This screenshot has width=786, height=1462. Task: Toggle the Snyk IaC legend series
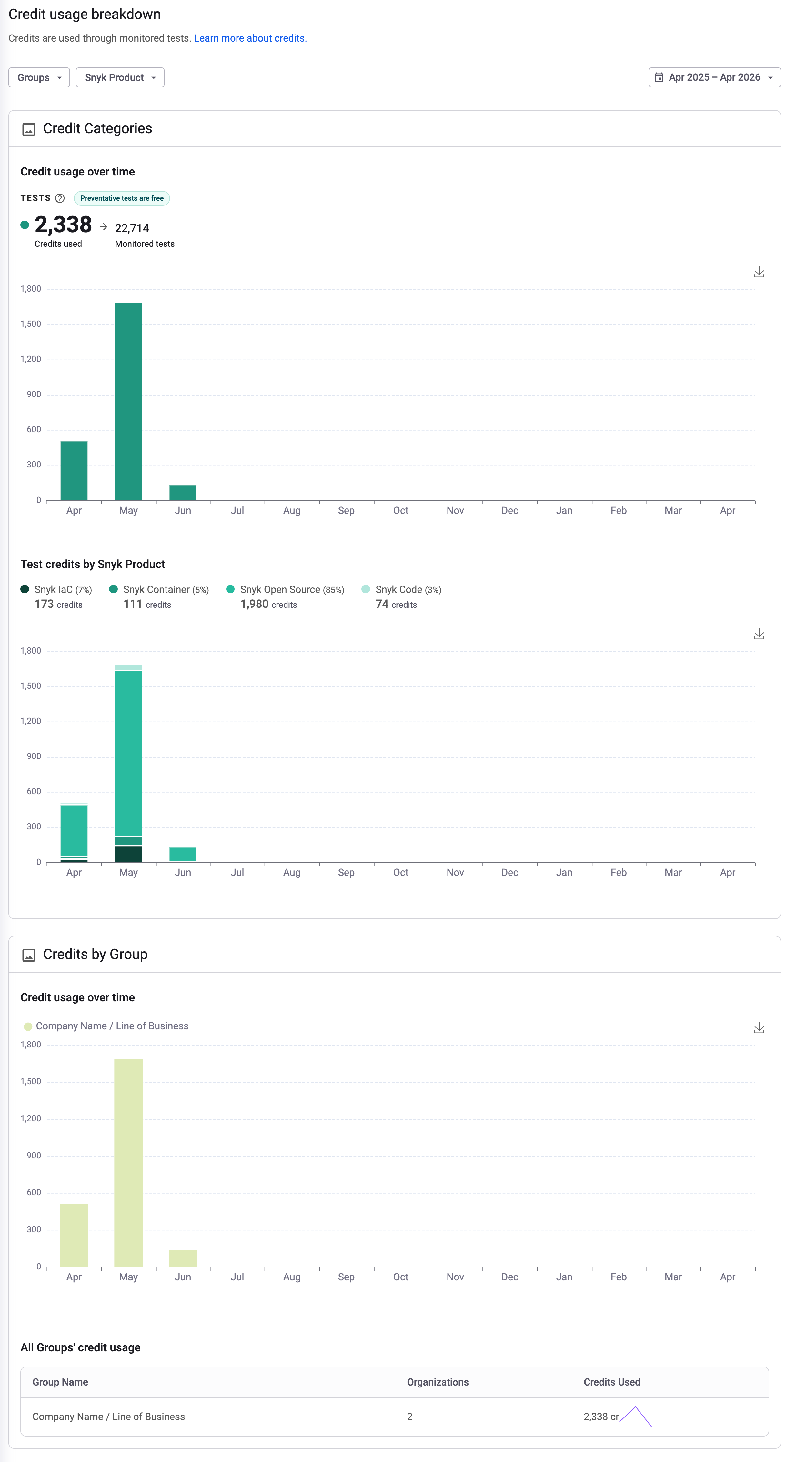click(x=55, y=589)
